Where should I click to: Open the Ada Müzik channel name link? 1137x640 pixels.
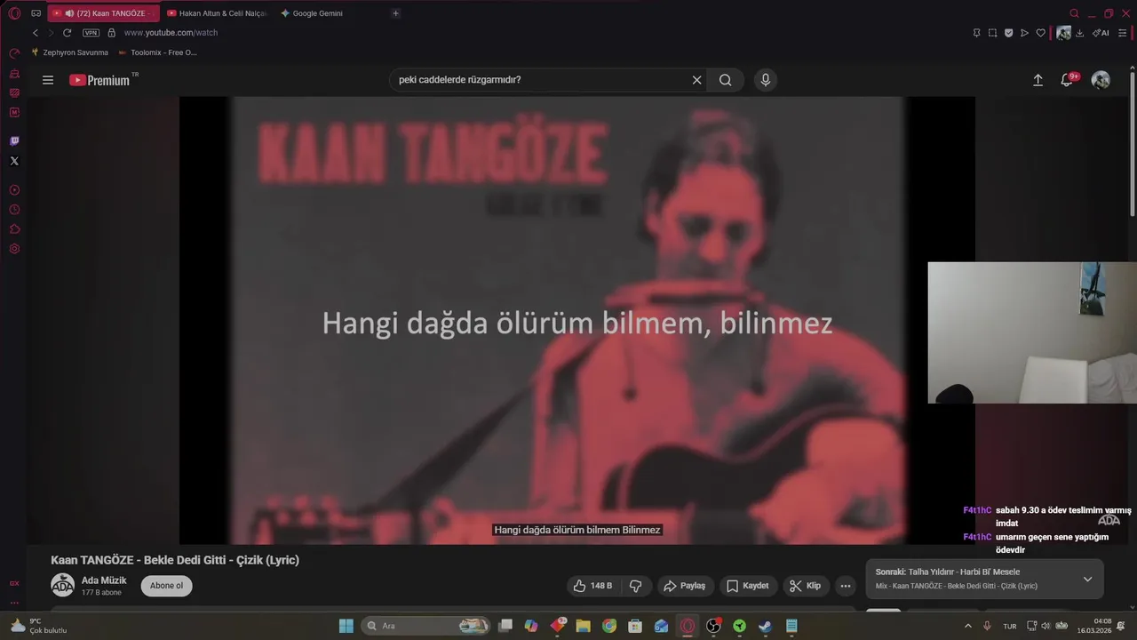[x=104, y=580]
